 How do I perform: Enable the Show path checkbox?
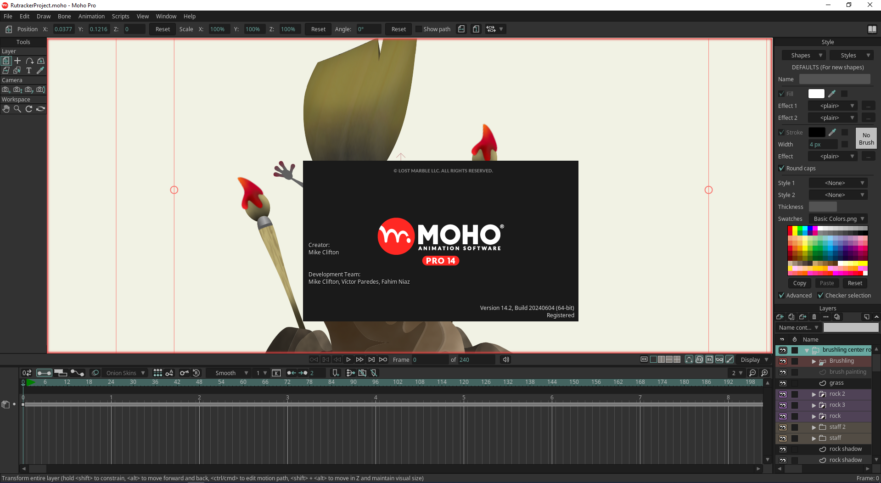pyautogui.click(x=418, y=29)
